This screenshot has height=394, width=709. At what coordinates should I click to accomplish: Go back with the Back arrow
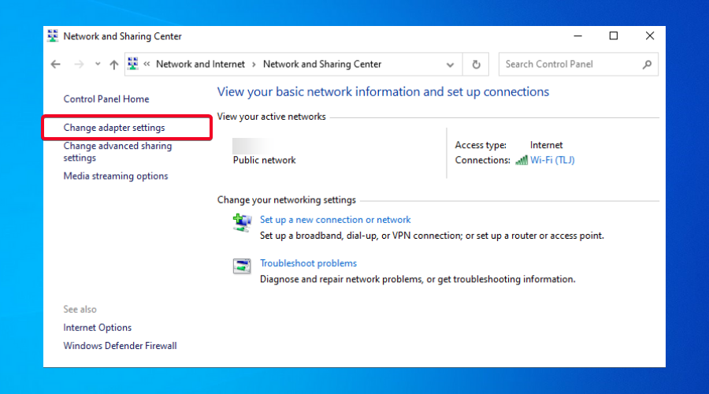(x=56, y=65)
